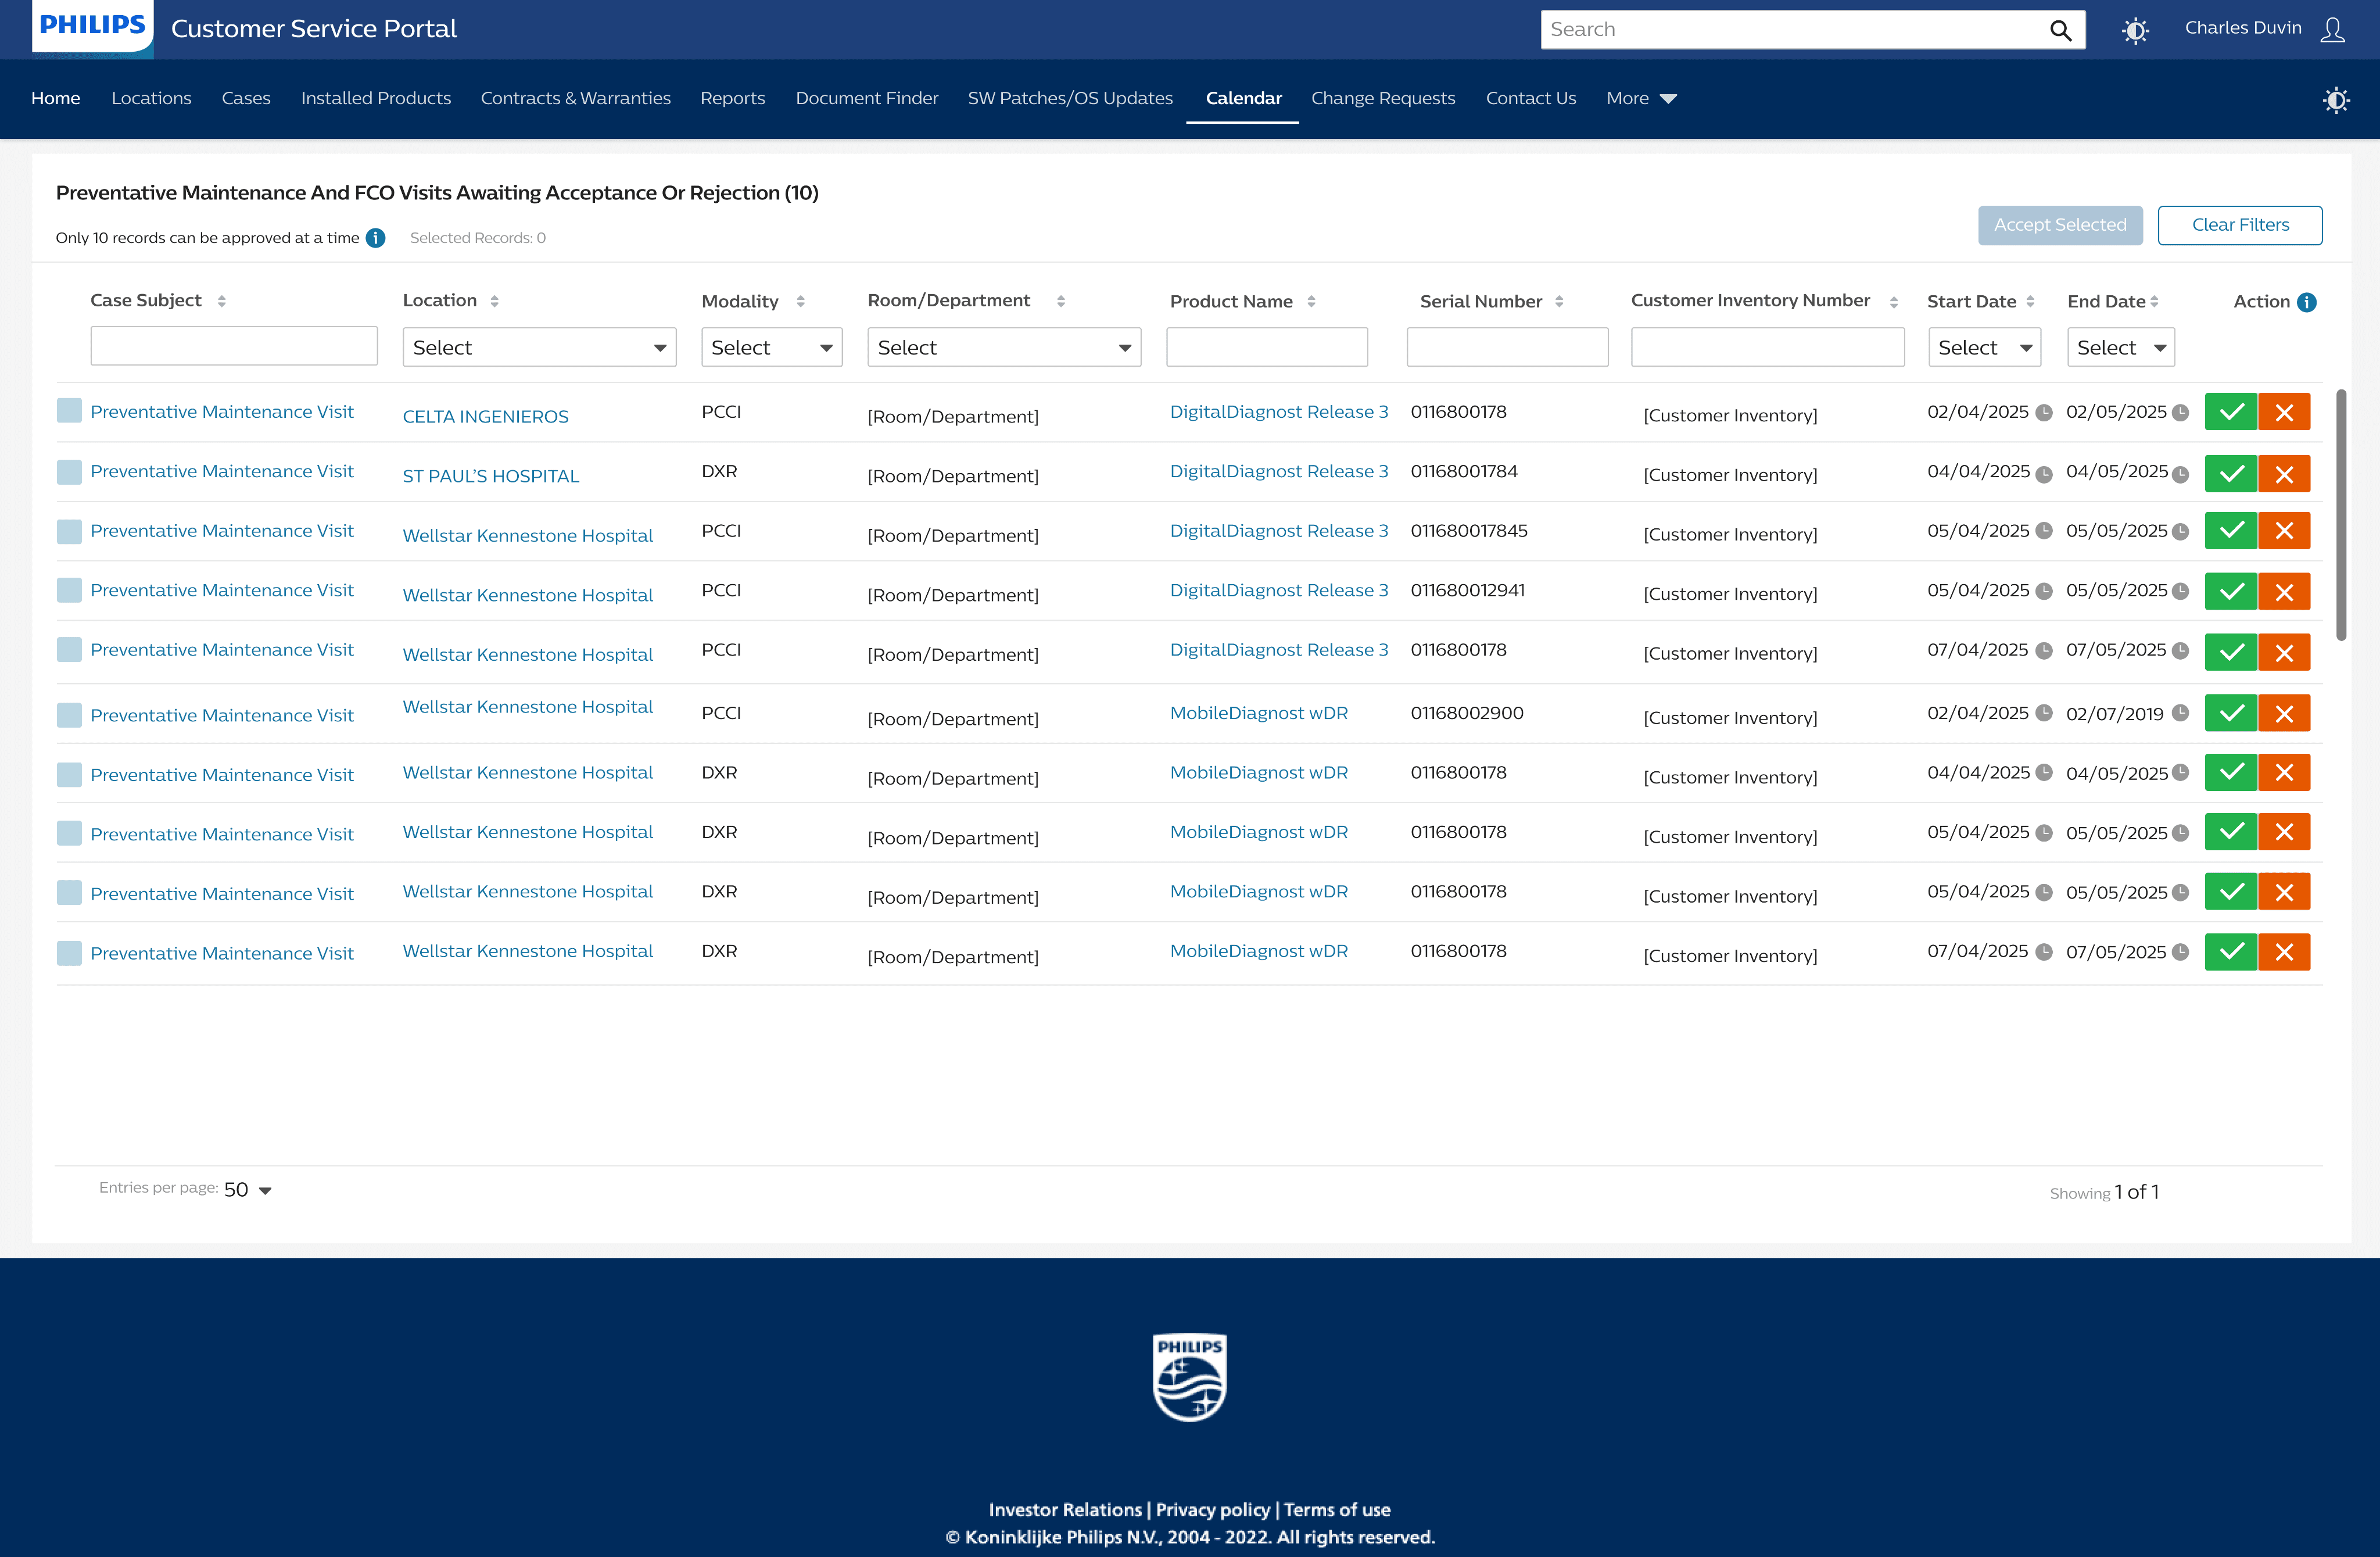Click the search magnifier icon
Screen dimensions: 2380x1557
[2060, 30]
